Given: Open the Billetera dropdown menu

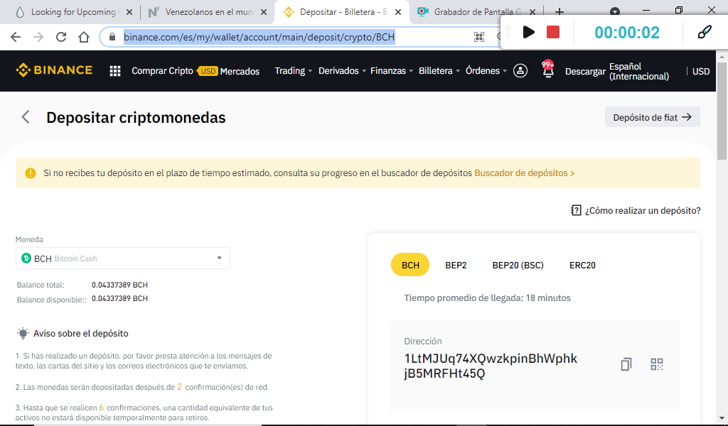Looking at the screenshot, I should click(x=439, y=71).
